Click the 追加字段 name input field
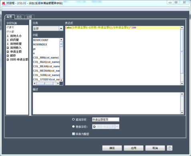The width and height of the screenshot is (191, 156). (x=106, y=119)
